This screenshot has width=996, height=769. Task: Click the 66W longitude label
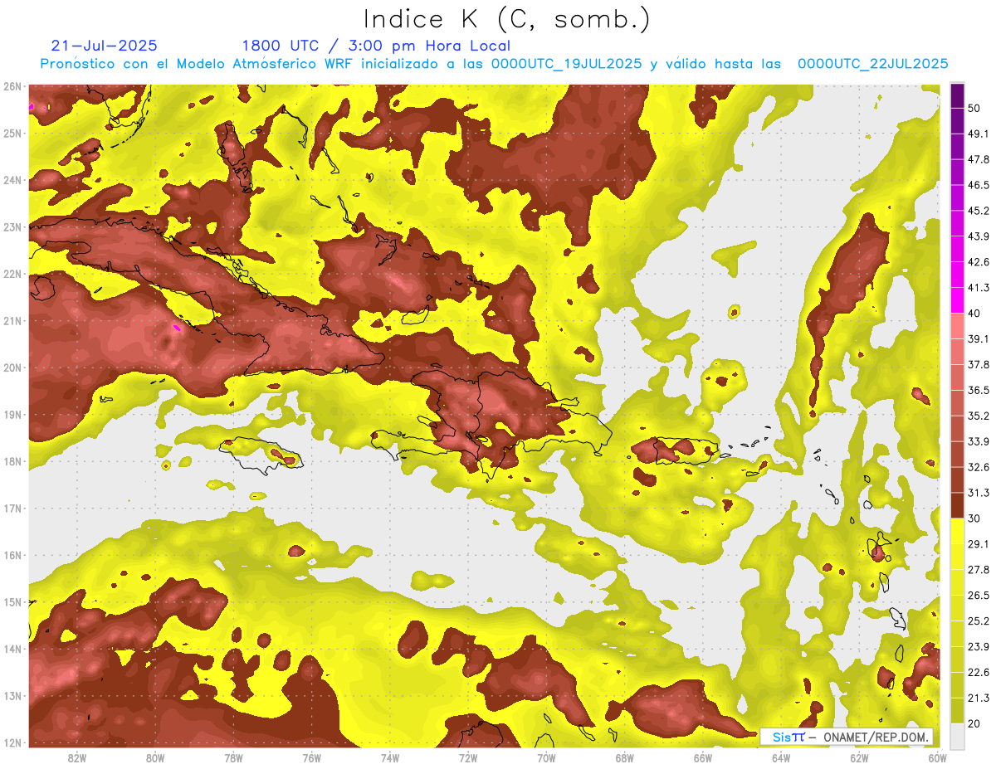[702, 757]
